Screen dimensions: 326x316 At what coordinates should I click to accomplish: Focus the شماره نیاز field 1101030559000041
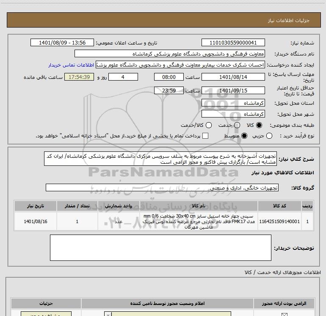(233, 43)
